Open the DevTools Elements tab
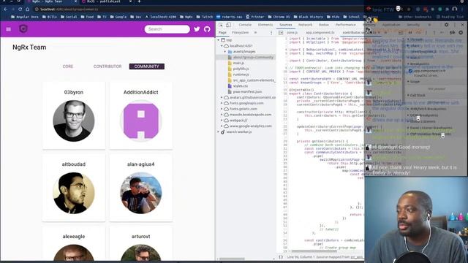 [x=265, y=25]
